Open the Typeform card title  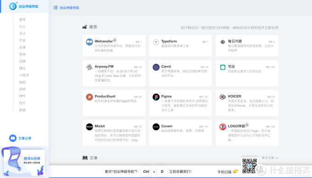(x=169, y=41)
